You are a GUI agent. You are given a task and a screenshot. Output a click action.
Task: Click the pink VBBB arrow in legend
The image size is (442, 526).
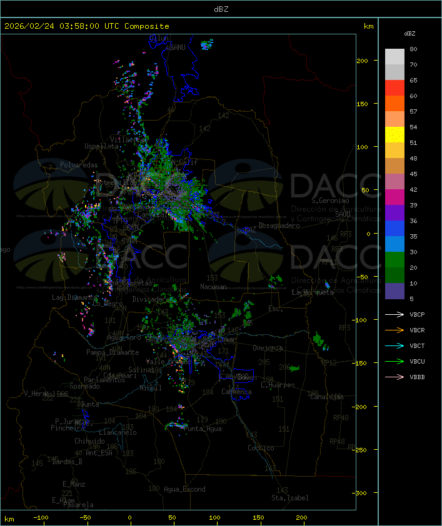point(394,377)
